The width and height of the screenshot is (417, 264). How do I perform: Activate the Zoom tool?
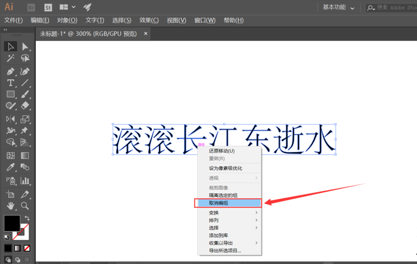[x=25, y=205]
